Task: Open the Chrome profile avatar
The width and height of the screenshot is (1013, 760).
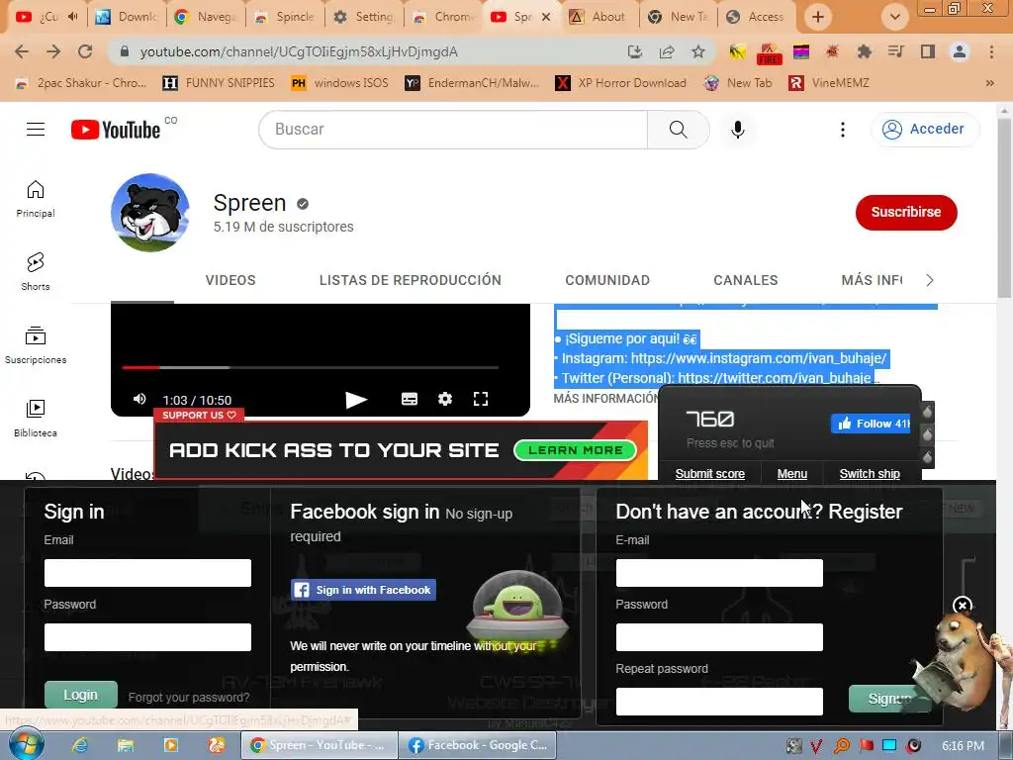Action: pyautogui.click(x=960, y=51)
